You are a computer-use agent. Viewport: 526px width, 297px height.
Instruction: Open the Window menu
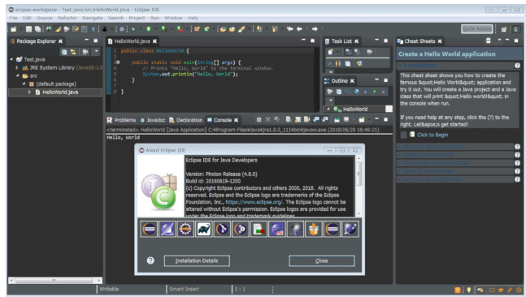coord(173,18)
